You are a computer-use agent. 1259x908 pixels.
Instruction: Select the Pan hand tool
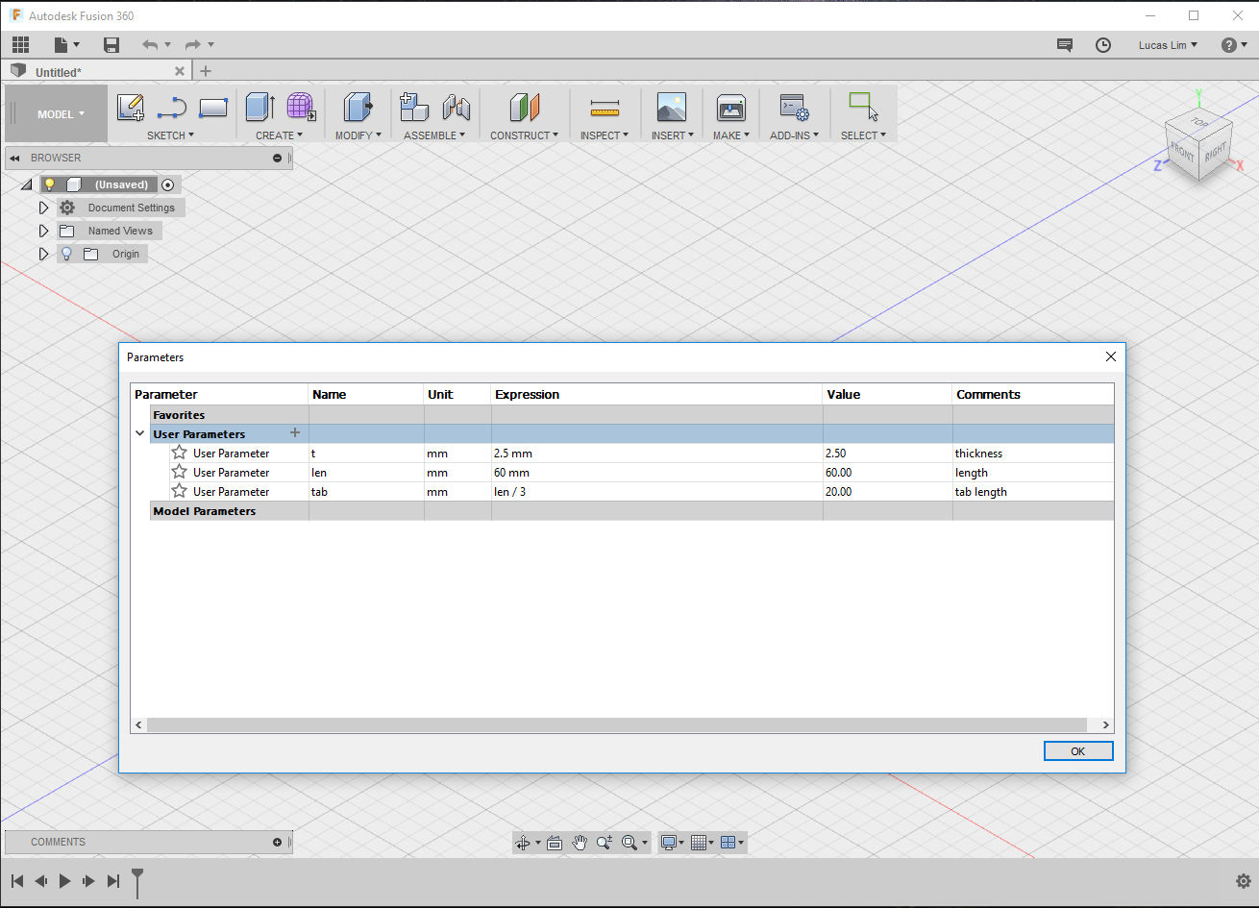pos(580,843)
